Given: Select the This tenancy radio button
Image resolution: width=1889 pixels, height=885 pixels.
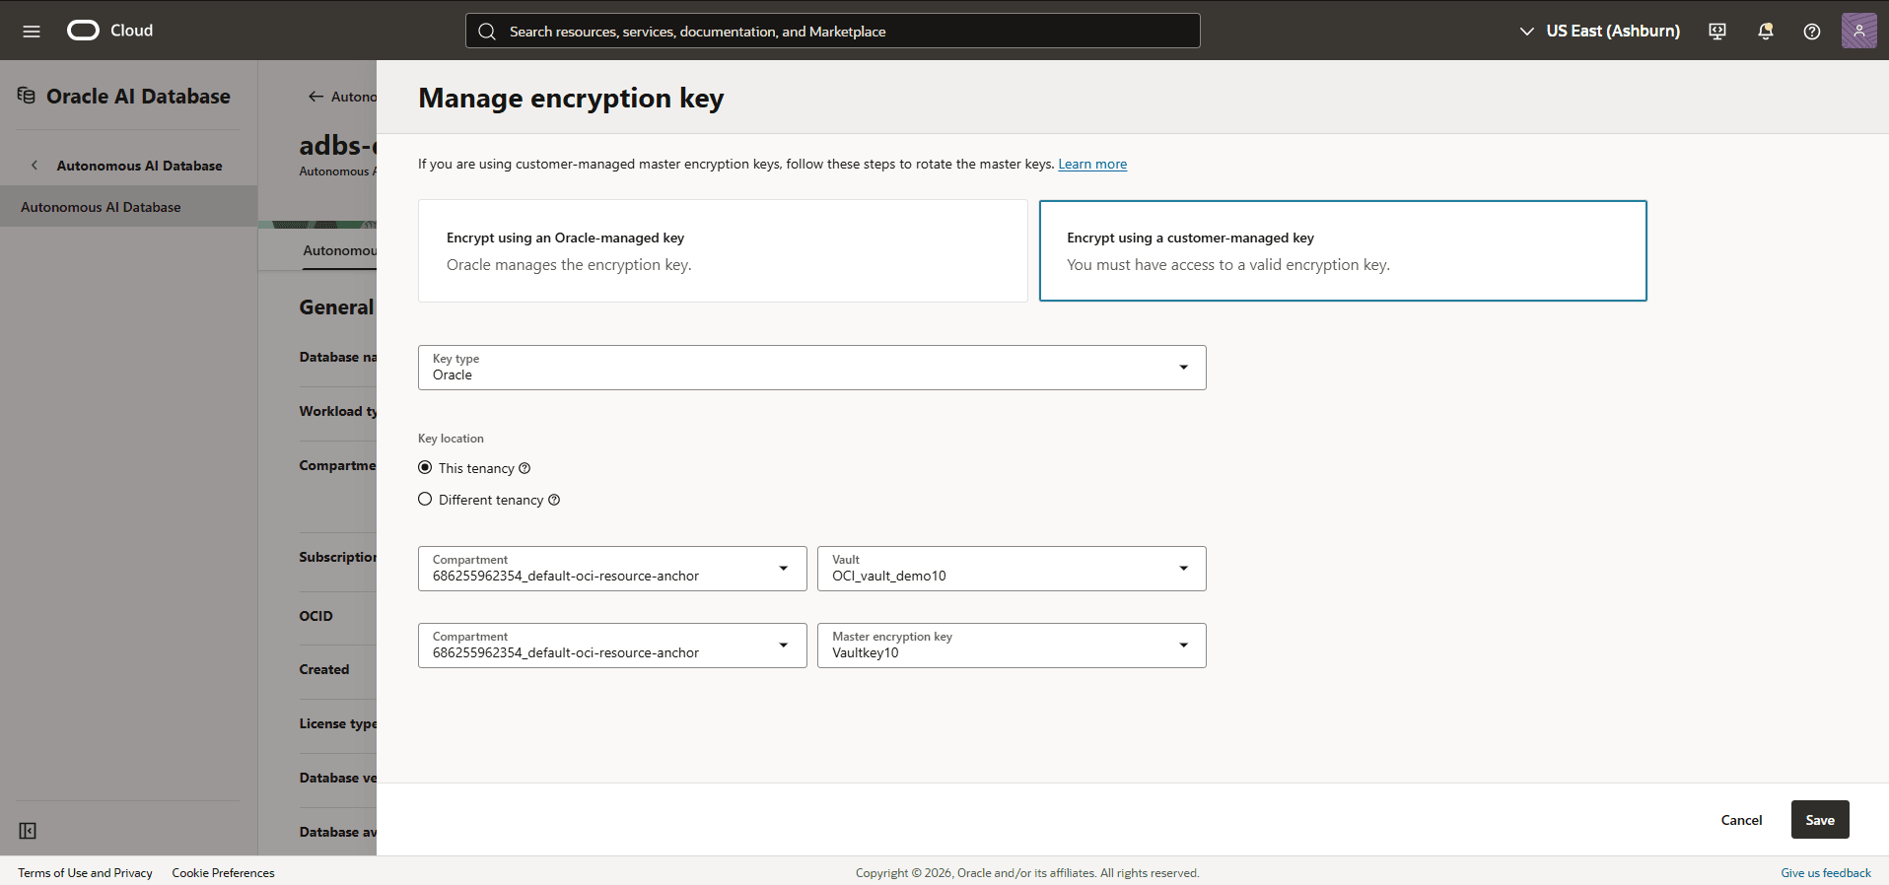Looking at the screenshot, I should click(x=425, y=467).
